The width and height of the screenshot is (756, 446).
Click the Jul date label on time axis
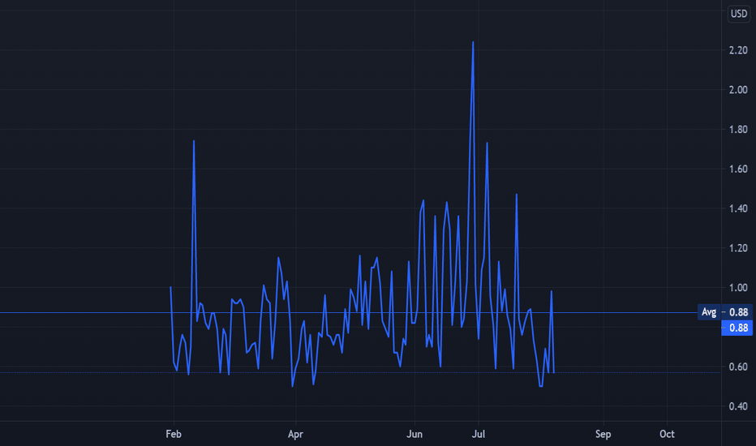pos(479,434)
